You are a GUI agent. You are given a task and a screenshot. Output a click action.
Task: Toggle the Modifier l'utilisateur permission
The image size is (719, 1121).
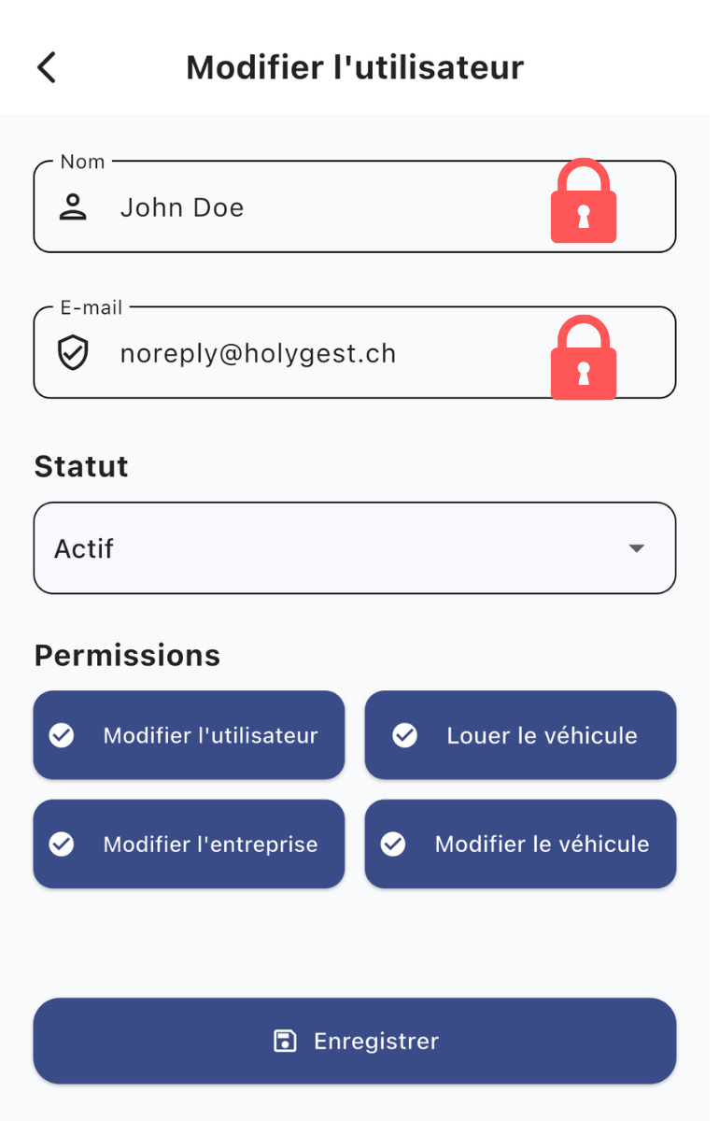pos(189,735)
